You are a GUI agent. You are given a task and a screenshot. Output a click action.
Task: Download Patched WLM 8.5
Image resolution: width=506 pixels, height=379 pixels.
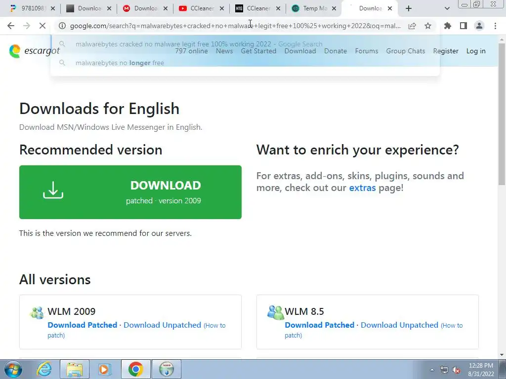(320, 325)
